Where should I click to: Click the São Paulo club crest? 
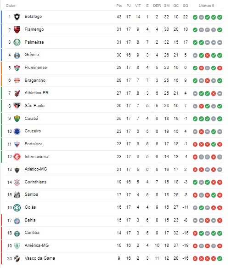click(17, 106)
